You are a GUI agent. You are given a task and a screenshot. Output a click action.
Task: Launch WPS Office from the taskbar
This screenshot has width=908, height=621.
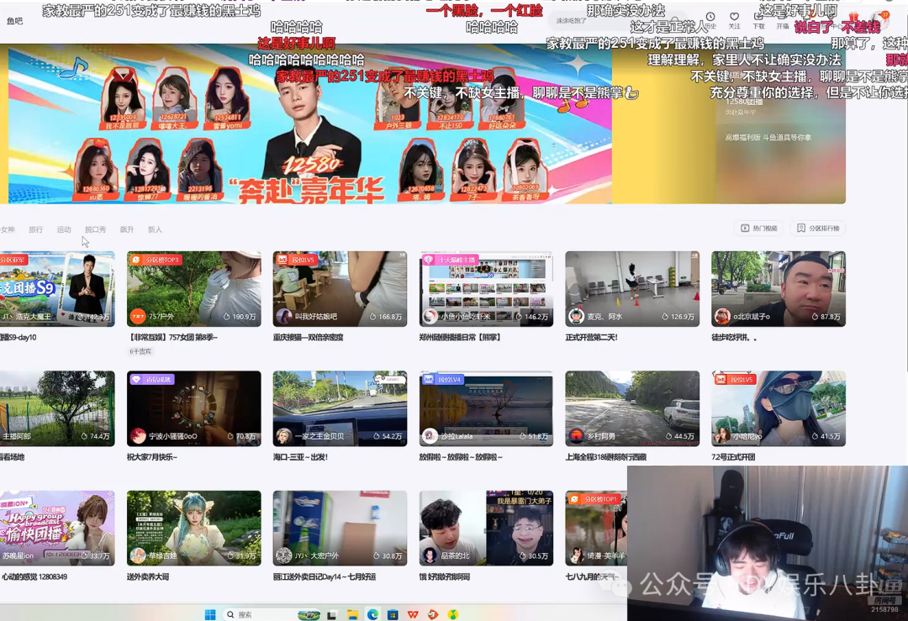(412, 614)
